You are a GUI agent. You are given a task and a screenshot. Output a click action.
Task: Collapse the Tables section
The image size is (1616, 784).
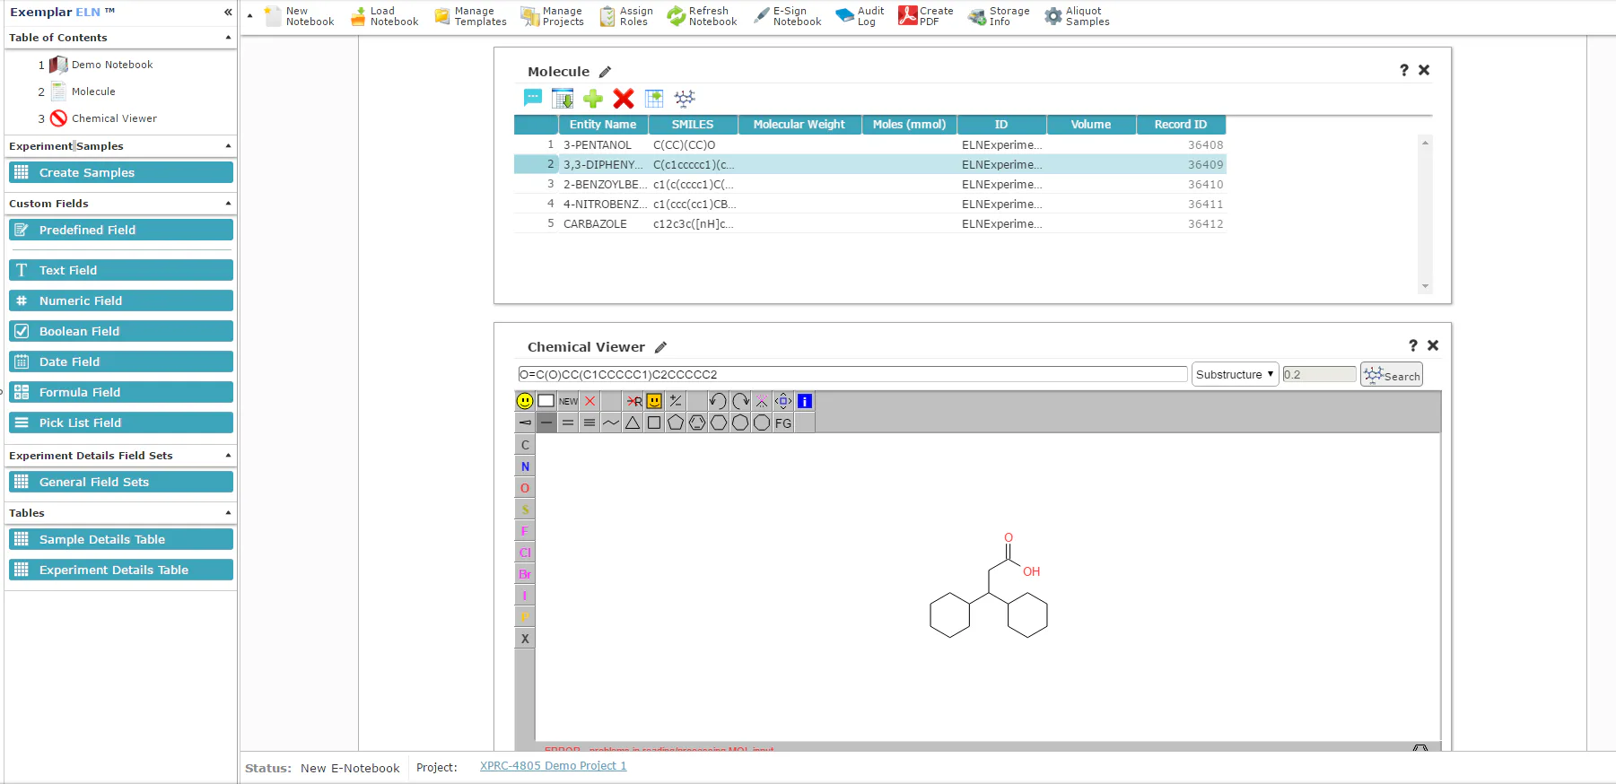[228, 513]
